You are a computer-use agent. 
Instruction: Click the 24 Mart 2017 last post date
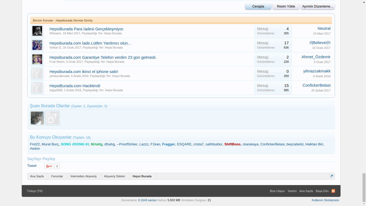coord(322,34)
